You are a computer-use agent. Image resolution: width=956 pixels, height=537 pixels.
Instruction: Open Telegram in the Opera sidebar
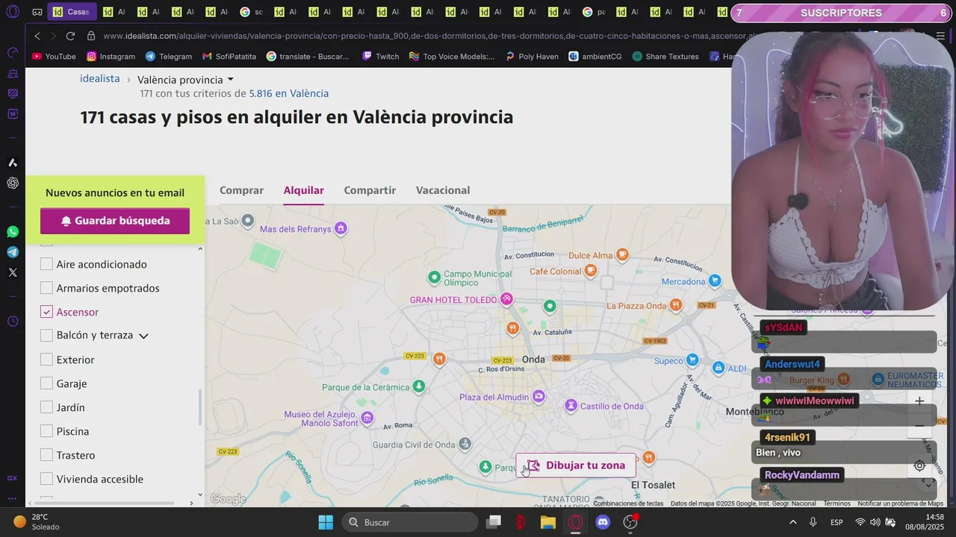click(x=13, y=252)
